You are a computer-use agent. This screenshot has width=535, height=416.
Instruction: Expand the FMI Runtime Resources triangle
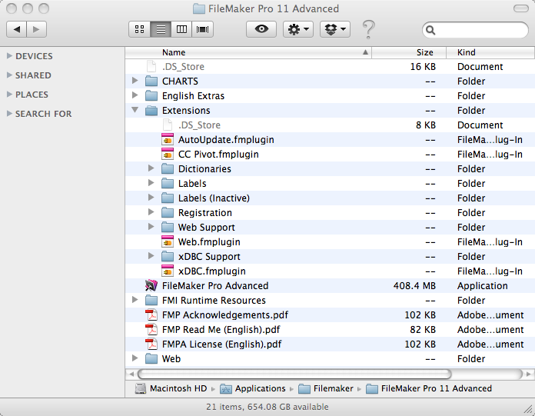click(135, 301)
